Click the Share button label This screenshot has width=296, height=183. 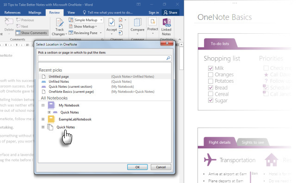tap(173, 12)
